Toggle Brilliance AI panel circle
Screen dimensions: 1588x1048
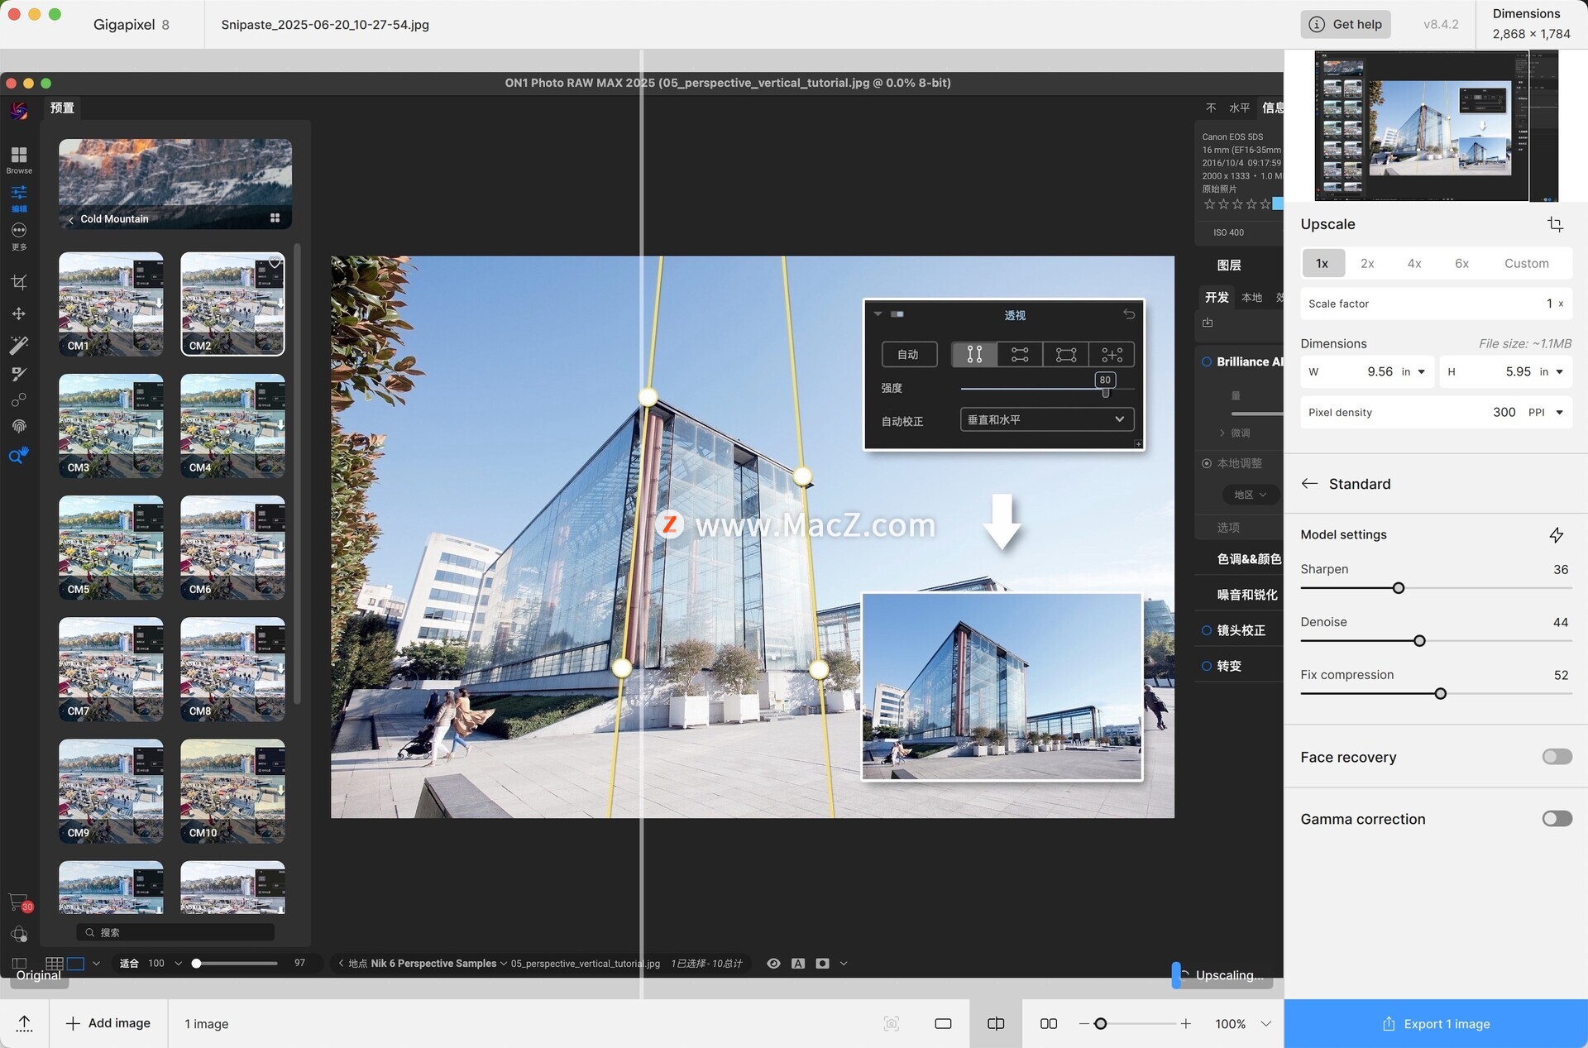coord(1207,361)
